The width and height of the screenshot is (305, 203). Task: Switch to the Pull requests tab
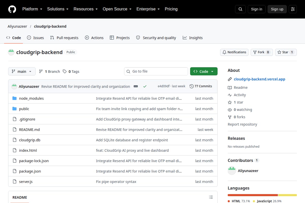(64, 38)
